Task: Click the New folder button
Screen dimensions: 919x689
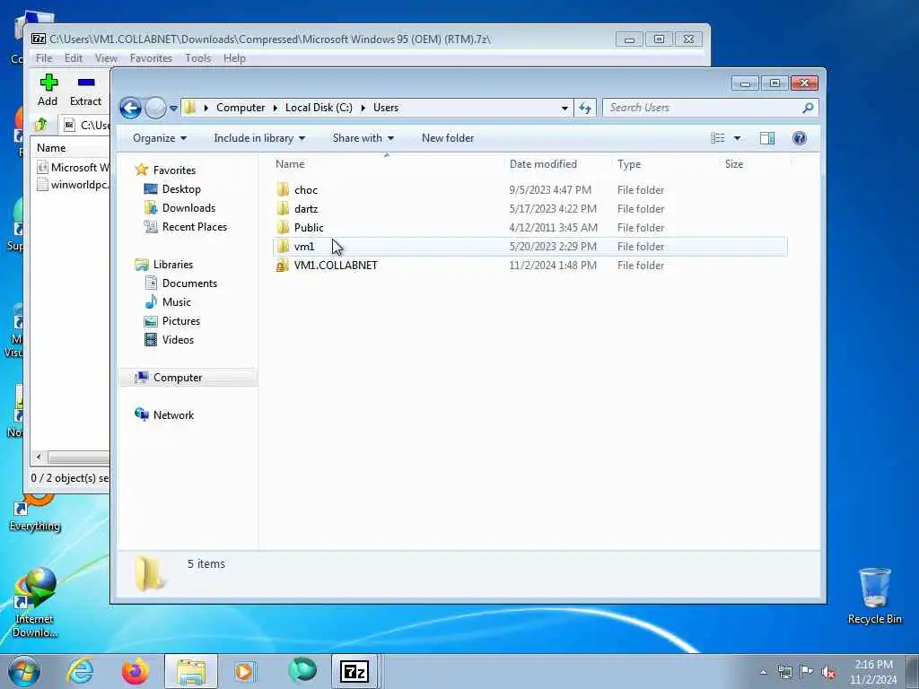Action: (x=448, y=138)
